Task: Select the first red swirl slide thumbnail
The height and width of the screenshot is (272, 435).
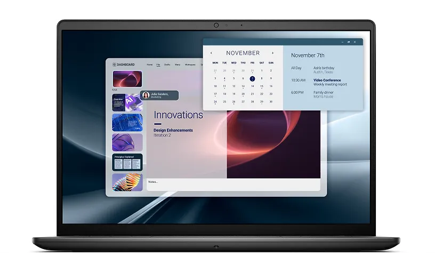Action: coord(127,79)
